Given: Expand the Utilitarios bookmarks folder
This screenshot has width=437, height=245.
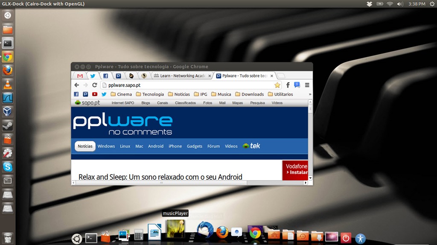Looking at the screenshot, I should click(280, 94).
